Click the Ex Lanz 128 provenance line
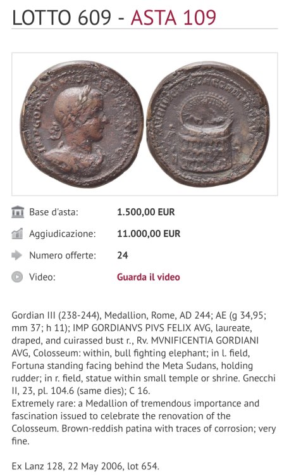The width and height of the screenshot is (289, 475). [x=85, y=466]
